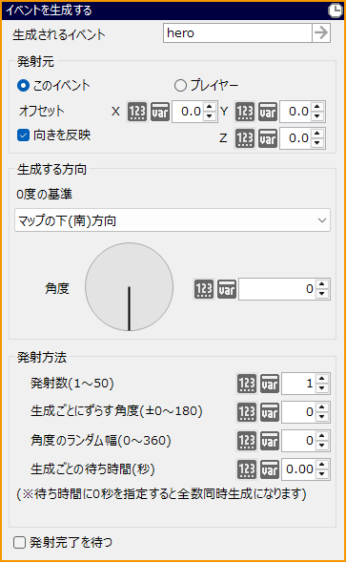
Task: Select 123 mode for 発射数
Action: (x=247, y=384)
